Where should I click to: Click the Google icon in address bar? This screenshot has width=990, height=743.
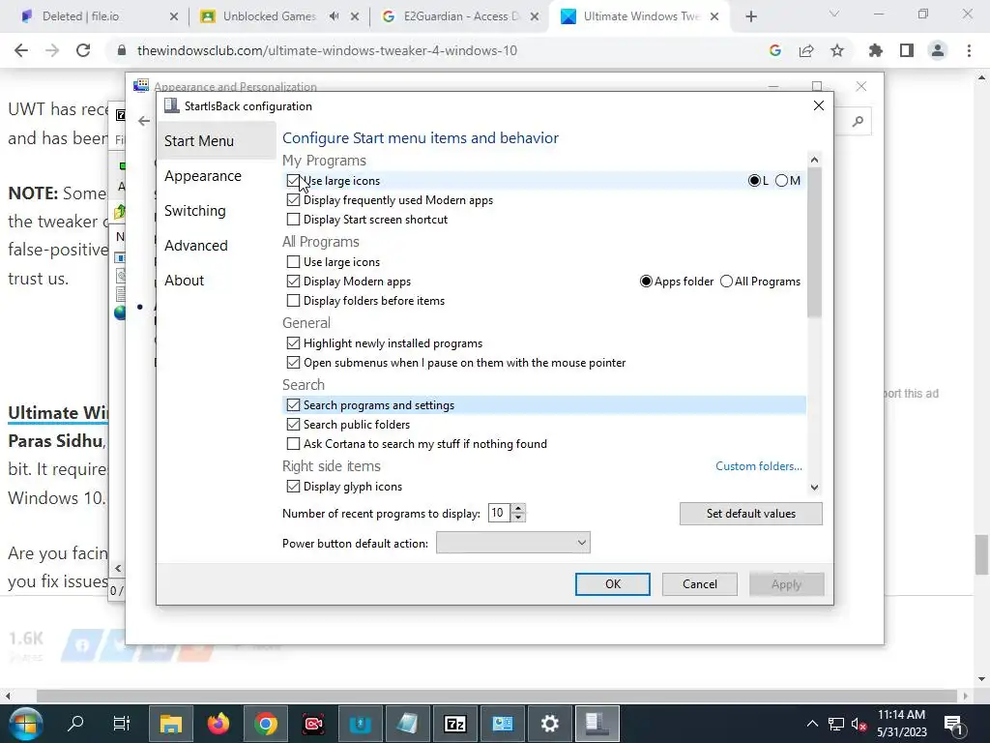[x=775, y=50]
